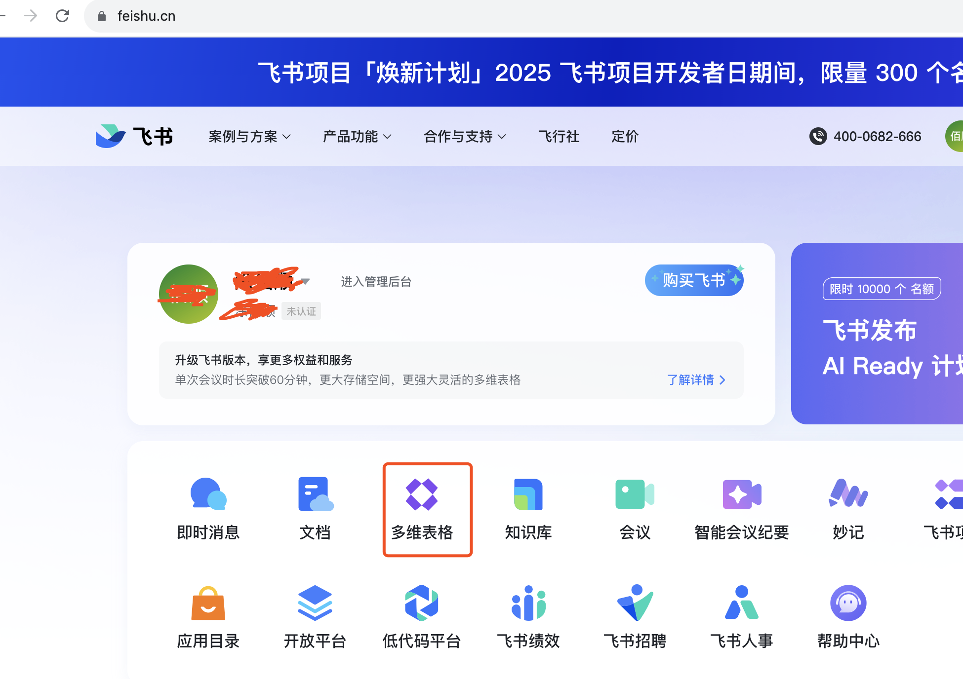Open the 应用目录 shopping bag icon
The image size is (963, 679).
point(208,604)
